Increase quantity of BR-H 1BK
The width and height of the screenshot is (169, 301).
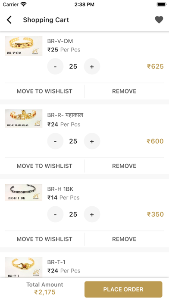click(92, 214)
